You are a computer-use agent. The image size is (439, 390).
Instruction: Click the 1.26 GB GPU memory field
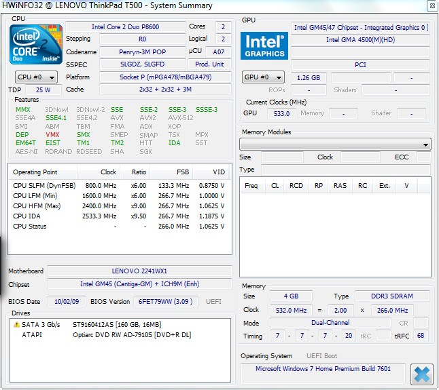309,78
